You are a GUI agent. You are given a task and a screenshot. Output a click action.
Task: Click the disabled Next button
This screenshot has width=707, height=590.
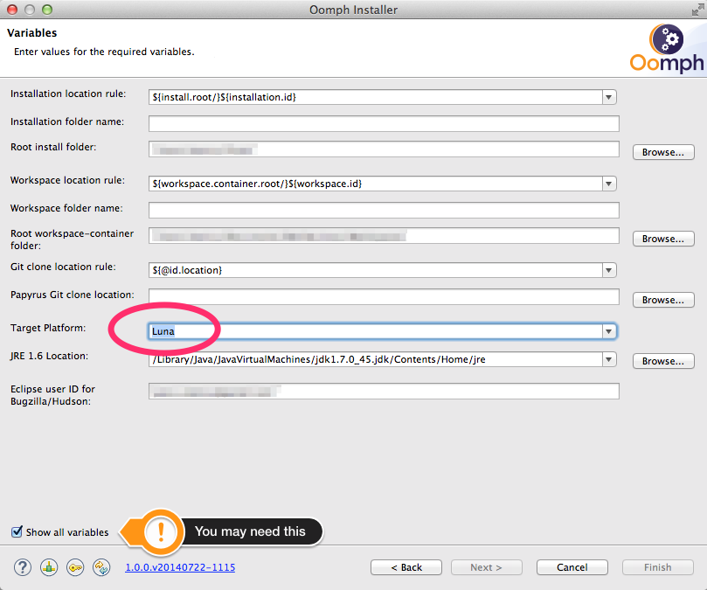click(x=487, y=567)
